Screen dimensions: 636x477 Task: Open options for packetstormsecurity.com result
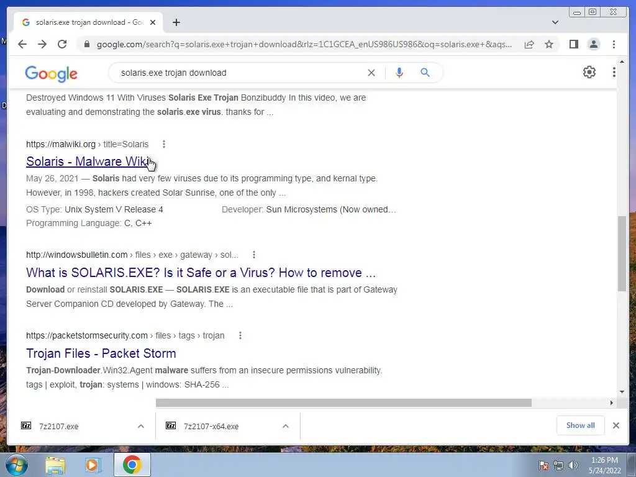pyautogui.click(x=240, y=335)
